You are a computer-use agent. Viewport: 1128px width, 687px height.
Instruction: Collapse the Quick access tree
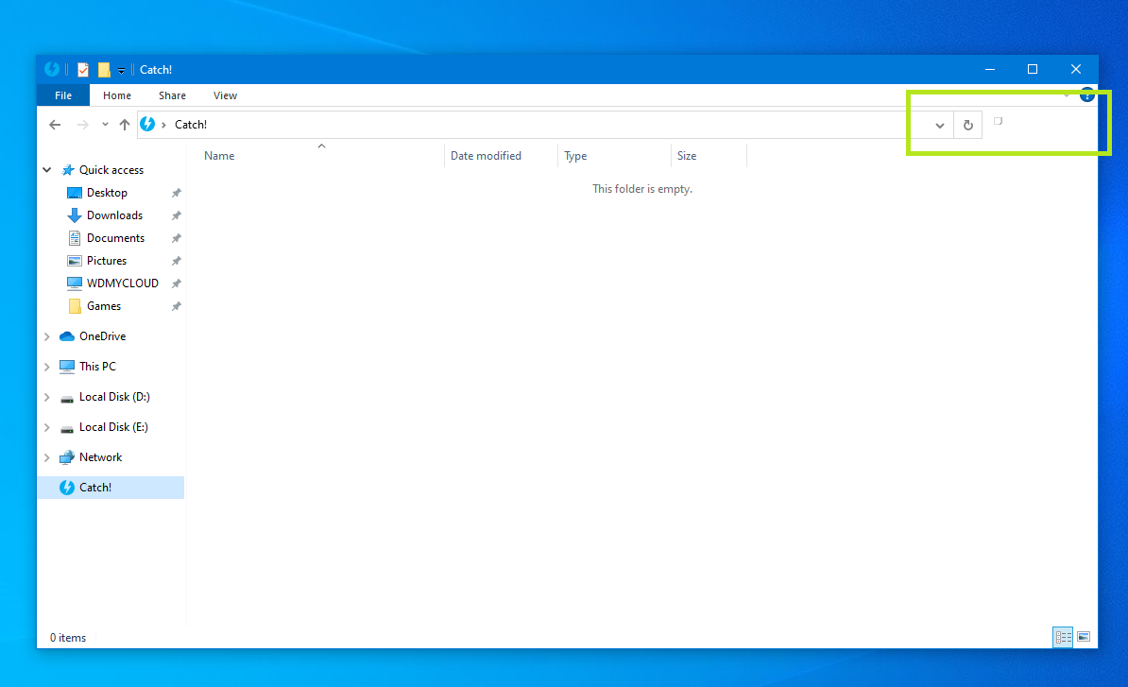(x=46, y=170)
